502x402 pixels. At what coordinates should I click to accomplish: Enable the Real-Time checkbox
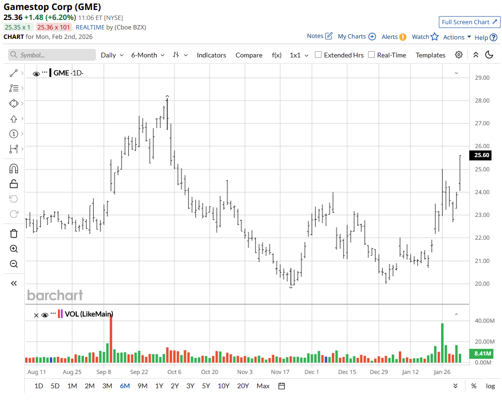pyautogui.click(x=371, y=55)
